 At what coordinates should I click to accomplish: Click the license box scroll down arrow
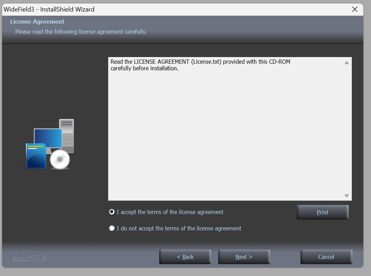pyautogui.click(x=347, y=196)
